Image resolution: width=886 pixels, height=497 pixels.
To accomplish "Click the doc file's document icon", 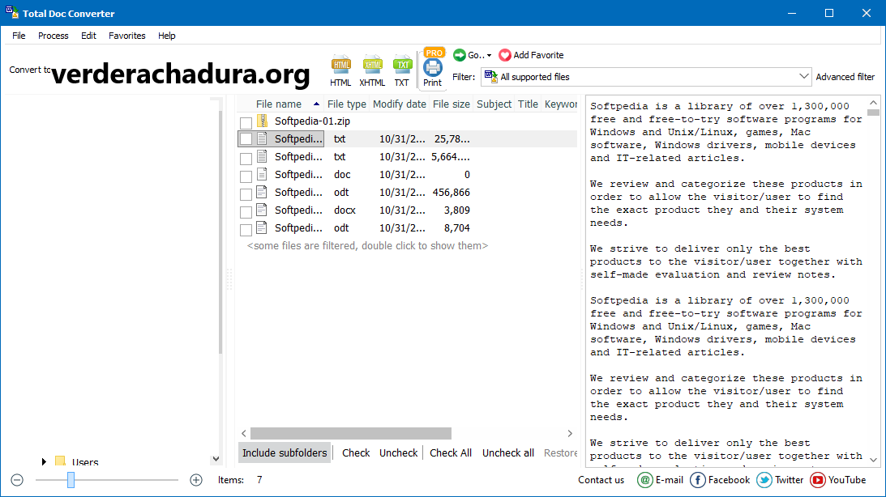I will (x=262, y=174).
